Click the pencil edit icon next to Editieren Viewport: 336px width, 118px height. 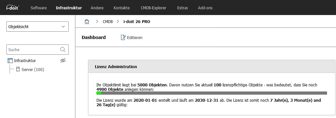pyautogui.click(x=123, y=37)
